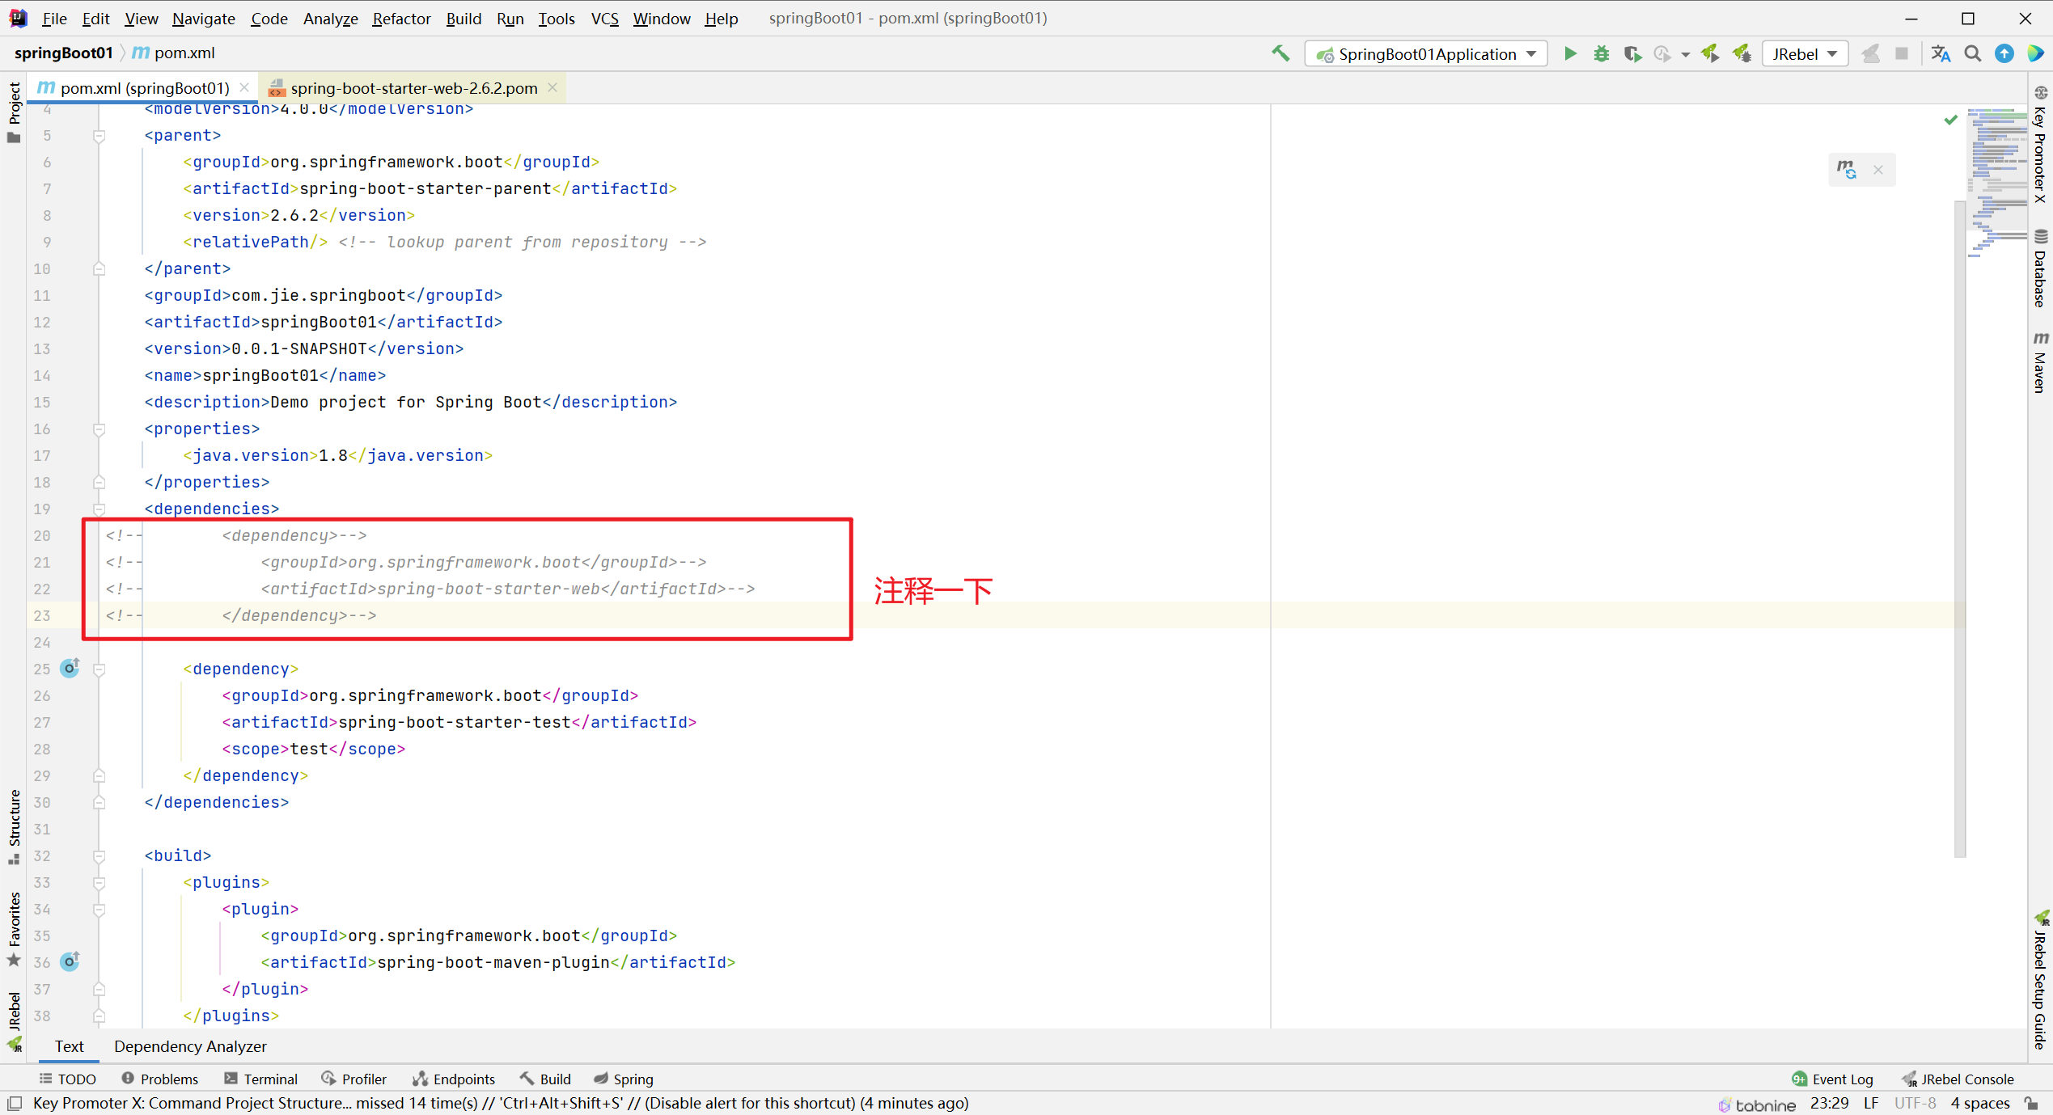Screen dimensions: 2053x1115
Task: Click the blue update arrow icon
Action: click(2004, 53)
